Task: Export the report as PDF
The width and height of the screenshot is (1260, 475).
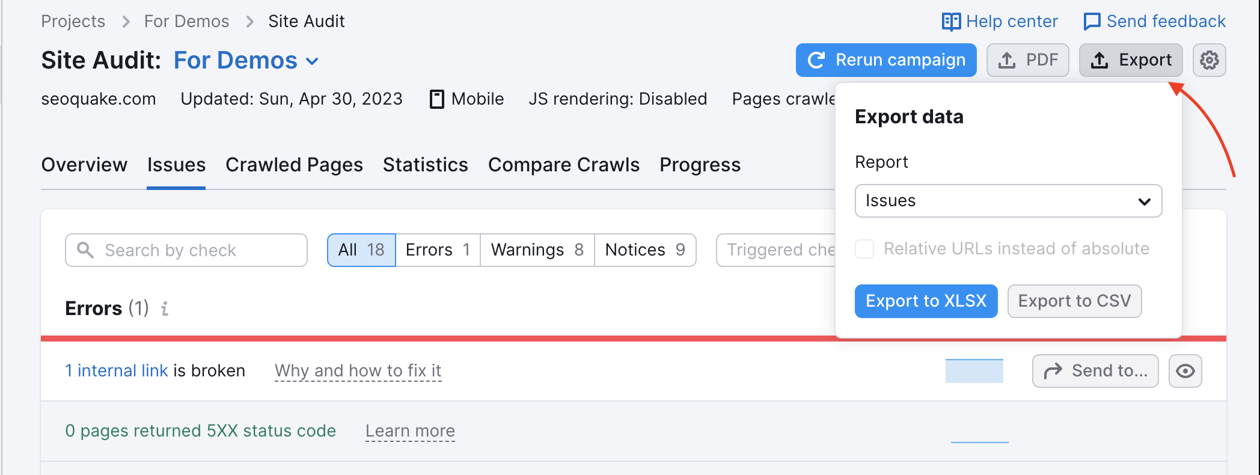Action: coord(1028,60)
